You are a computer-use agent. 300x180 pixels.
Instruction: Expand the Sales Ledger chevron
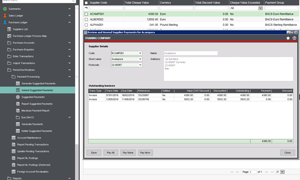click(x=69, y=15)
